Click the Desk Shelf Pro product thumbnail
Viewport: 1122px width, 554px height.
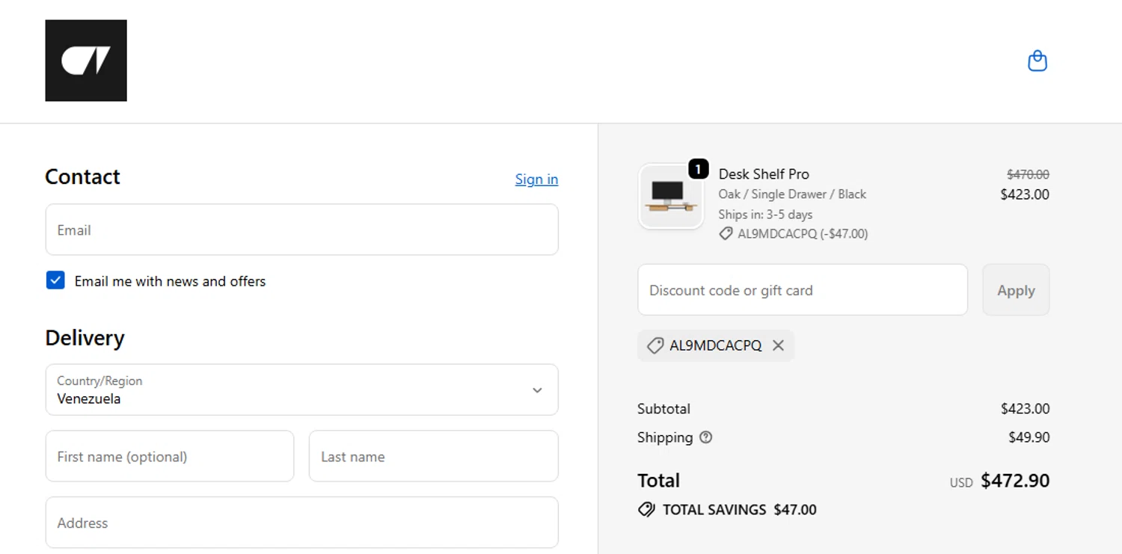[671, 197]
